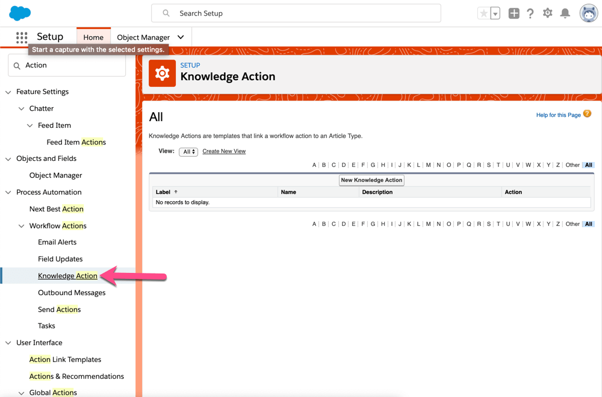Open the View dropdown set to All
Image resolution: width=602 pixels, height=397 pixels.
click(188, 151)
